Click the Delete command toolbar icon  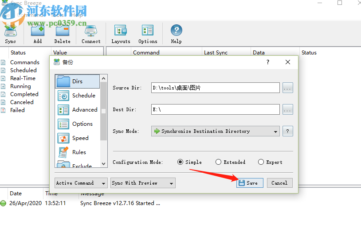point(62,34)
